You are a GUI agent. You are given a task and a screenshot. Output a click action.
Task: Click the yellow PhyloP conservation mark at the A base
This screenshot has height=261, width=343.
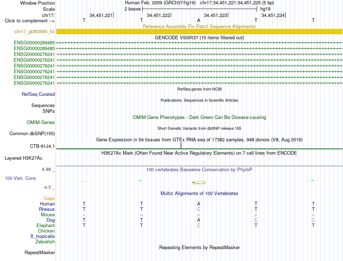pyautogui.click(x=199, y=182)
